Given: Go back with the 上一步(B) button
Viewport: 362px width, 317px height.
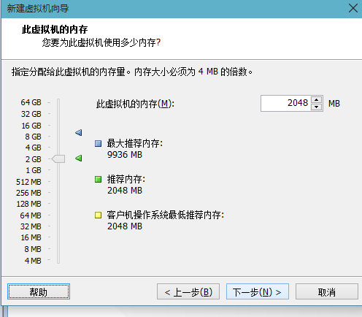Looking at the screenshot, I should tap(188, 291).
